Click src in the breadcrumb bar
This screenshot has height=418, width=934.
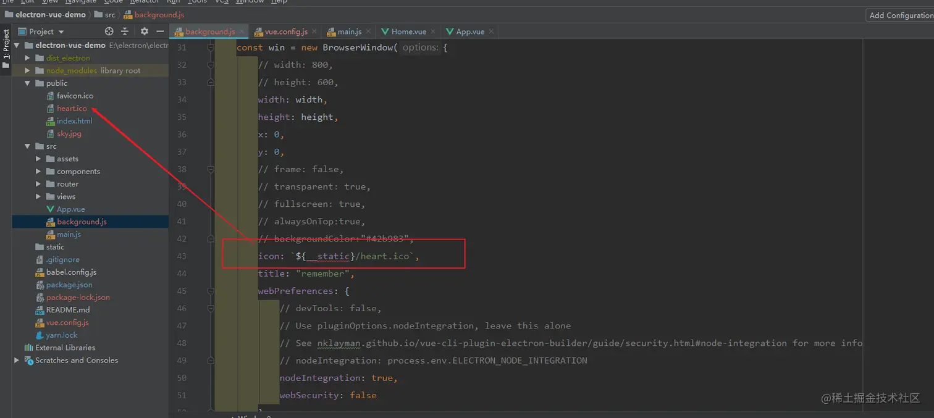[x=104, y=15]
